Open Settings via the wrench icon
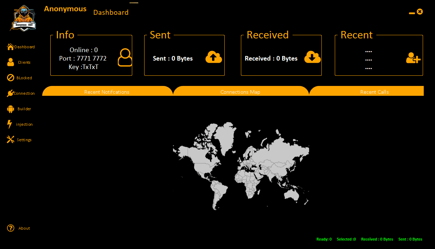The height and width of the screenshot is (249, 435). pos(10,139)
